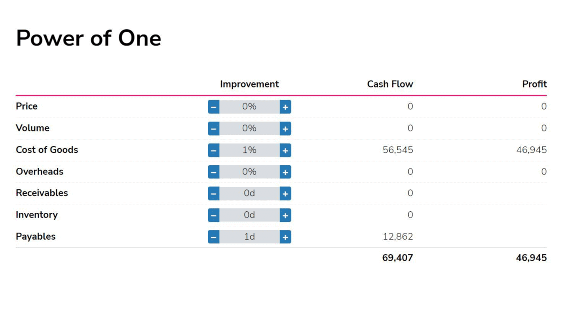The height and width of the screenshot is (318, 566).
Task: Increase Price improvement with plus button
Action: tap(285, 107)
